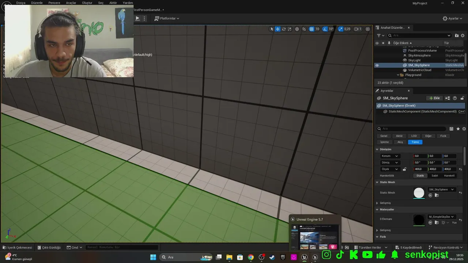
Task: Open grid snap size value 10
Action: point(317,29)
